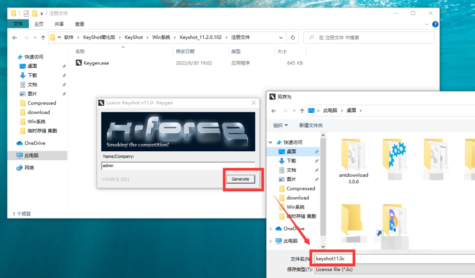Open the 组织 dropdown menu
Image resolution: width=475 pixels, height=278 pixels.
click(280, 125)
